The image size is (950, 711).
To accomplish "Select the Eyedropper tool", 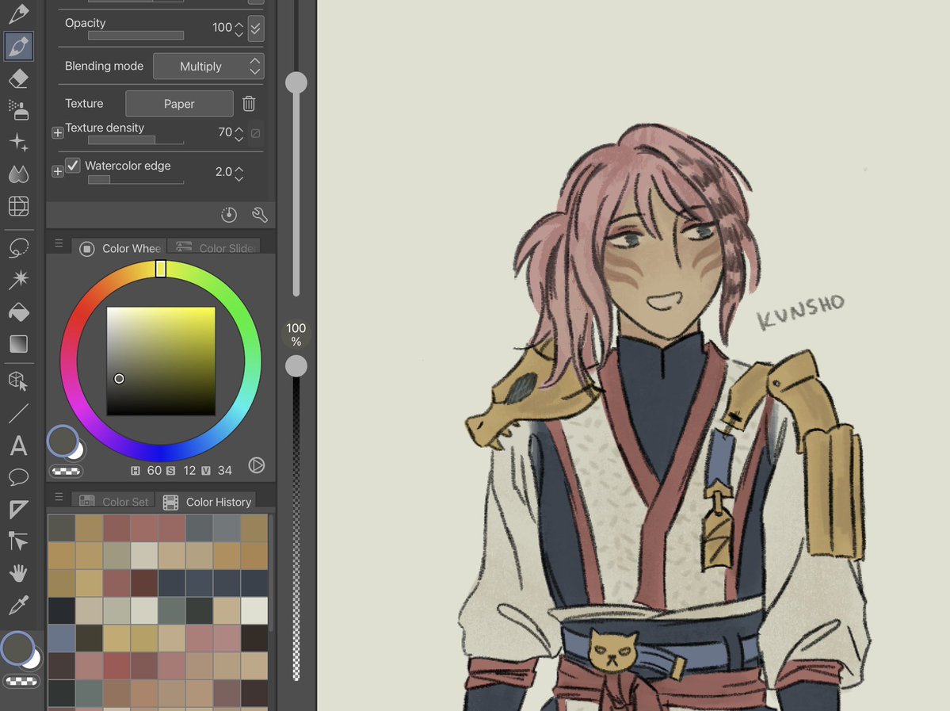I will point(19,605).
